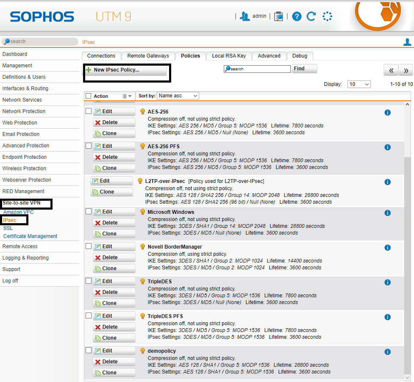This screenshot has height=382, width=414.
Task: Open the Amazon VPC link
Action: coord(19,212)
